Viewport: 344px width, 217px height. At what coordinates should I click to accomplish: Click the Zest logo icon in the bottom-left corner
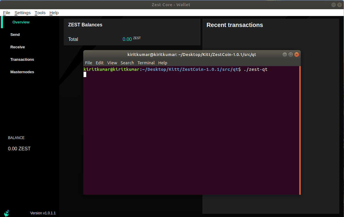[x=7, y=213]
